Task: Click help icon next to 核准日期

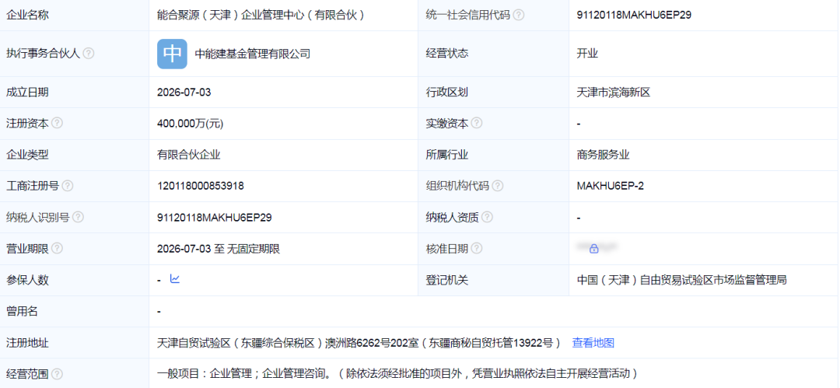Action: point(476,249)
